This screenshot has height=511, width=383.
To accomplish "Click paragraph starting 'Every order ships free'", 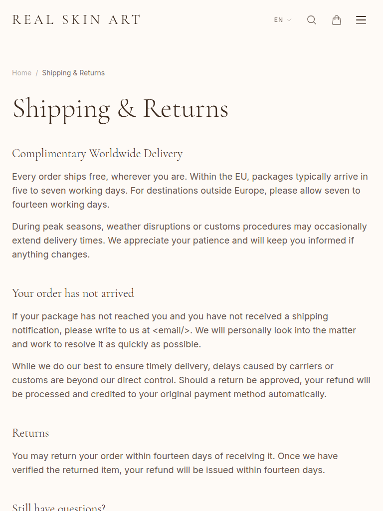I will (x=190, y=191).
